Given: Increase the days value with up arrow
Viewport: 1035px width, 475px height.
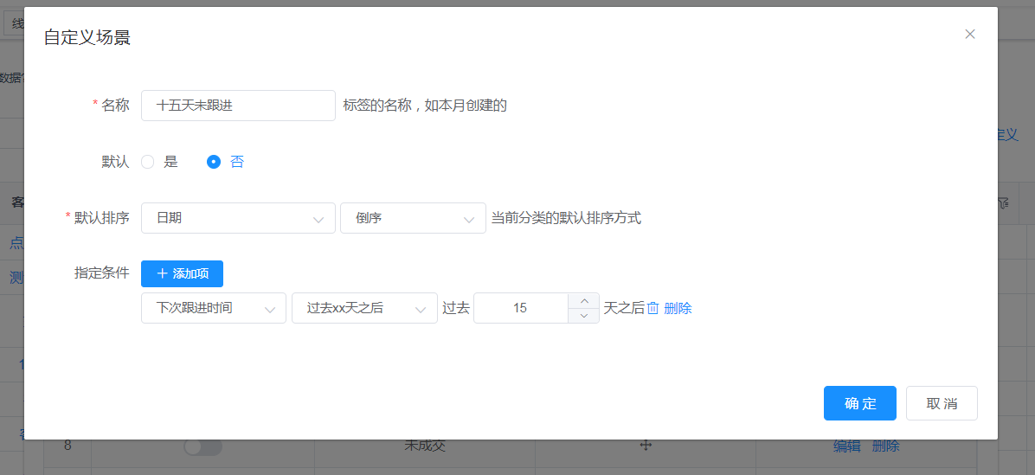Looking at the screenshot, I should (584, 301).
